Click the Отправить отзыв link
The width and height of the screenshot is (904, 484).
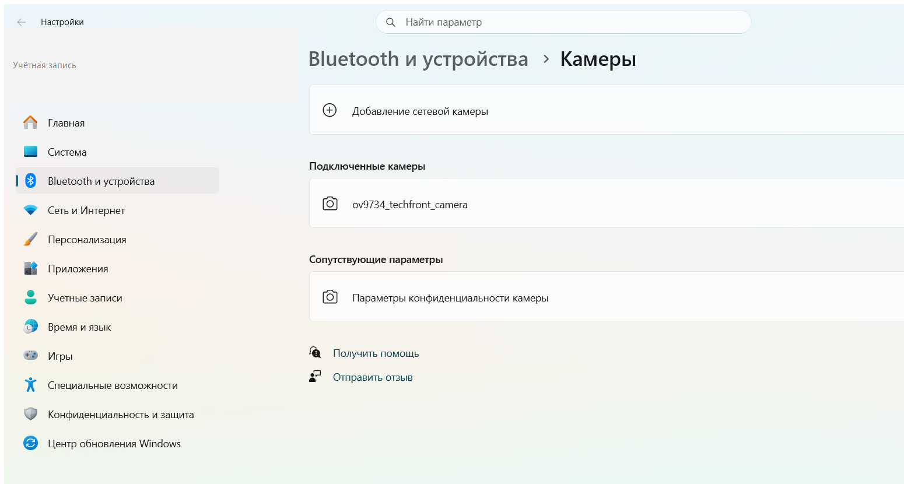point(373,377)
